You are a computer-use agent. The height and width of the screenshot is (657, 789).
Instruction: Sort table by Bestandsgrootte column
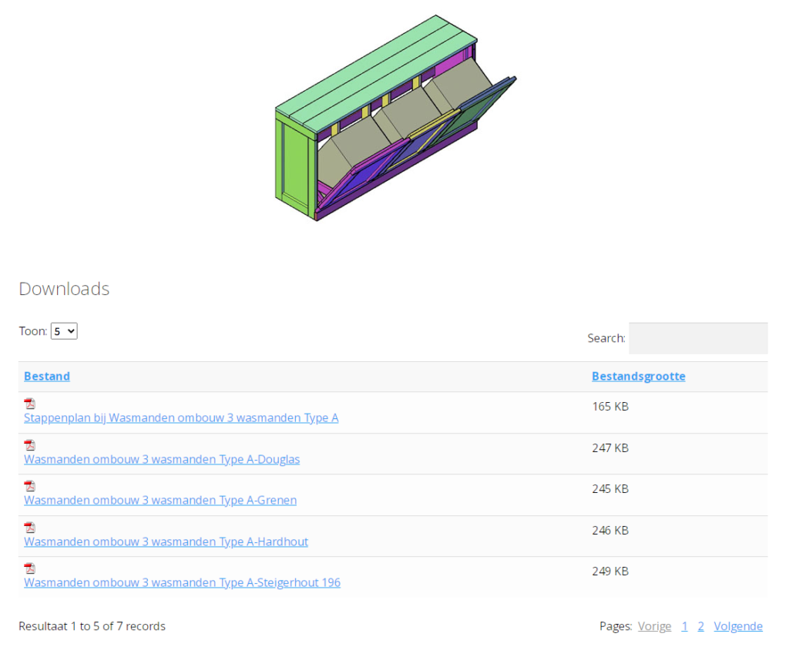pyautogui.click(x=639, y=377)
